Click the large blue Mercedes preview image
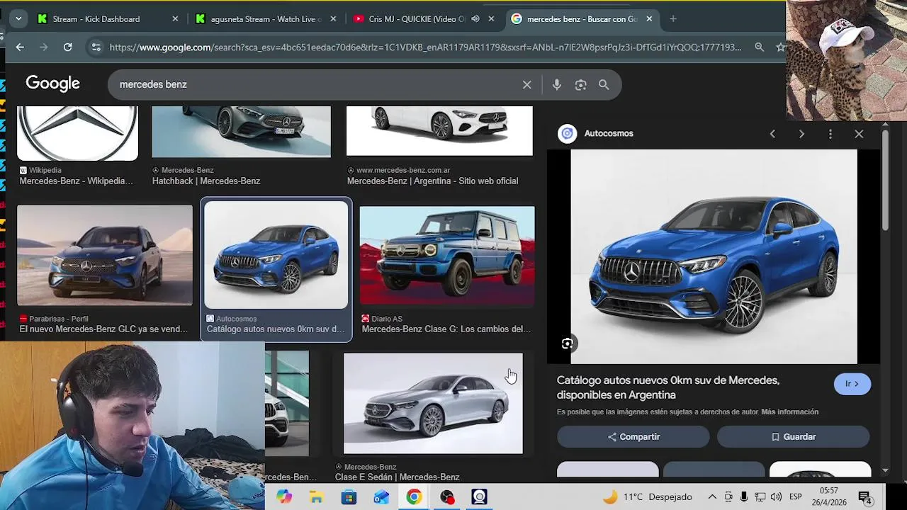907x510 pixels. pyautogui.click(x=714, y=256)
